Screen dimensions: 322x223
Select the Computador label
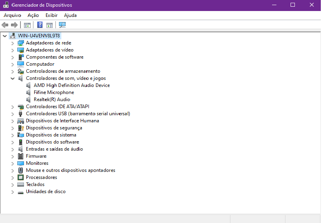[40, 64]
